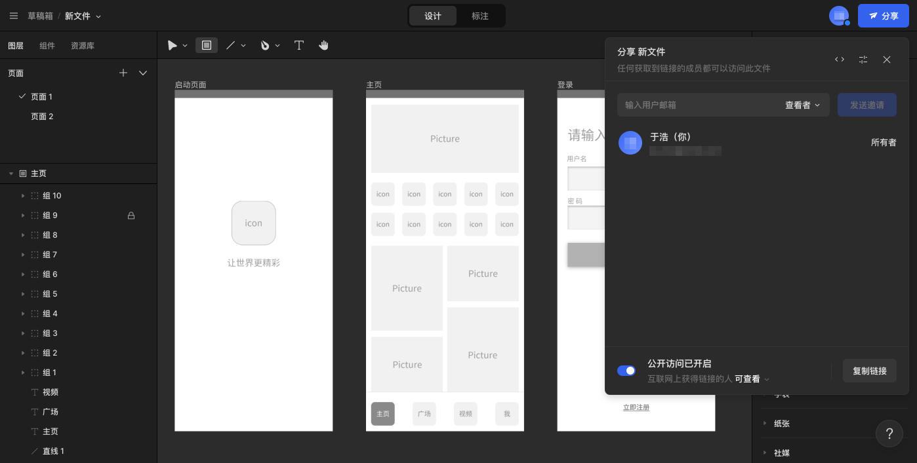Select 组 6 layer row
The width and height of the screenshot is (917, 463).
click(x=78, y=274)
